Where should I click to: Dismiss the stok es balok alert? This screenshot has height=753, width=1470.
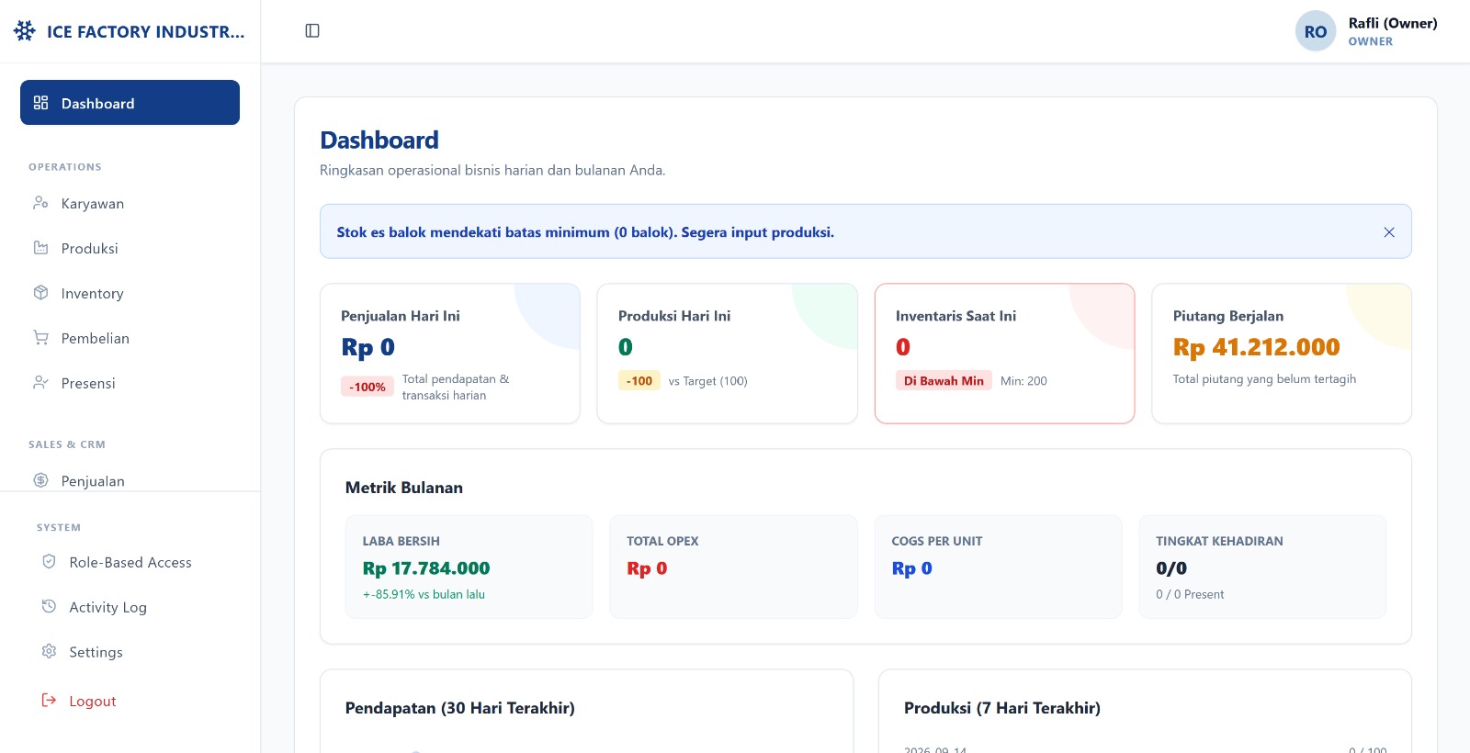(x=1389, y=232)
